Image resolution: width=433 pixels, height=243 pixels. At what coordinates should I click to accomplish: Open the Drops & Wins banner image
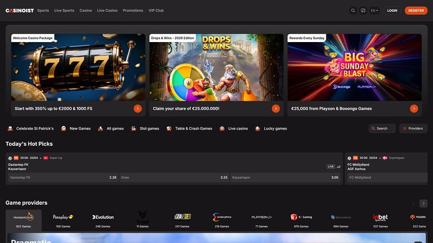point(216,68)
